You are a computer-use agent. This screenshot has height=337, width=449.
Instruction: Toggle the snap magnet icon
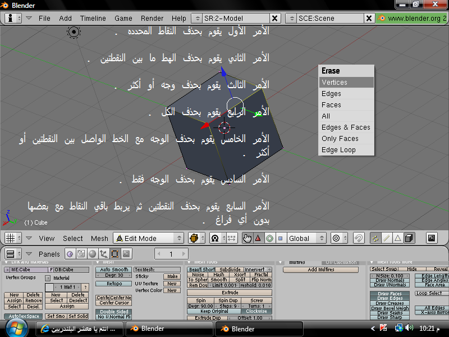pyautogui.click(x=359, y=238)
